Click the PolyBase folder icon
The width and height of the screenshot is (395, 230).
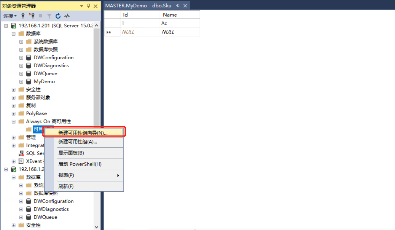[x=21, y=113]
